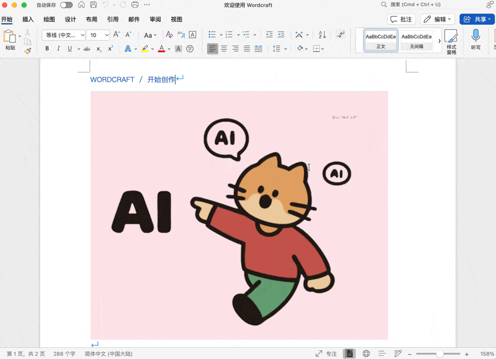
Task: Click the 听写 dictate microphone button
Action: (x=476, y=40)
